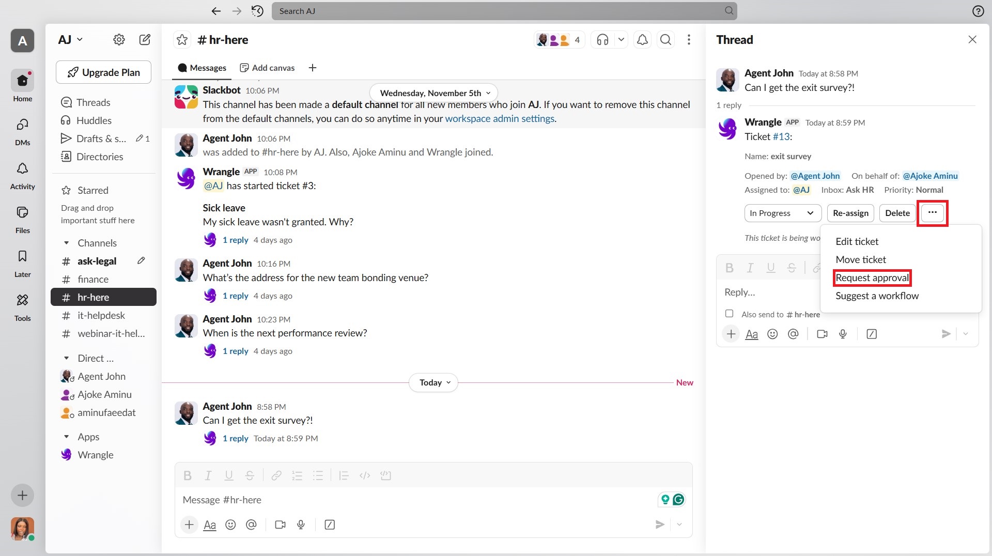Click the Re-assign button

tap(850, 213)
